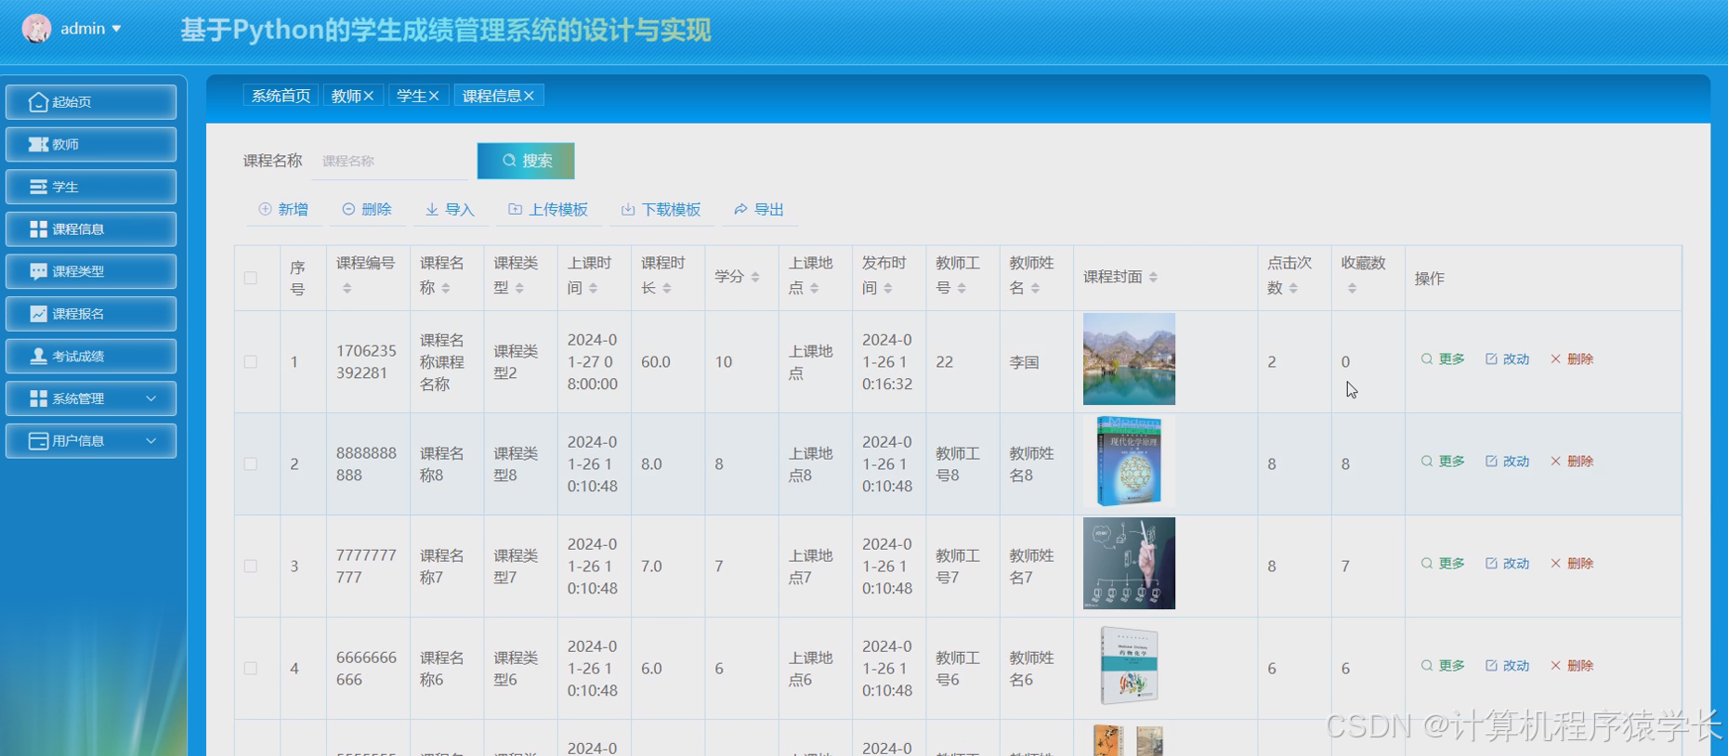The image size is (1728, 756).
Task: Sort by 上课时间 column
Action: pyautogui.click(x=593, y=289)
